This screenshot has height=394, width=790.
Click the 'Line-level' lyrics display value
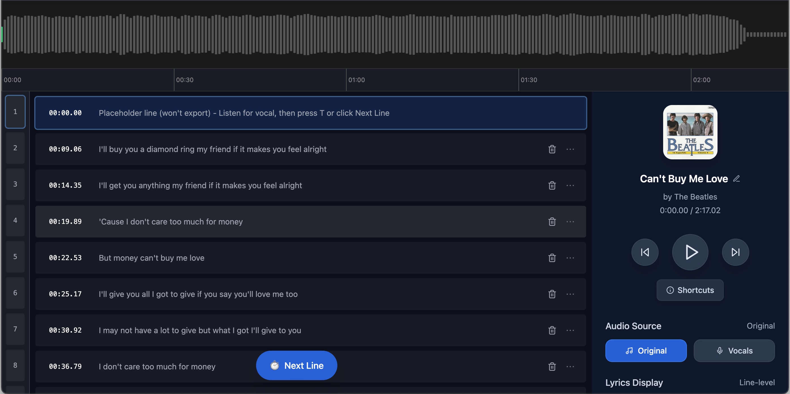pyautogui.click(x=757, y=382)
